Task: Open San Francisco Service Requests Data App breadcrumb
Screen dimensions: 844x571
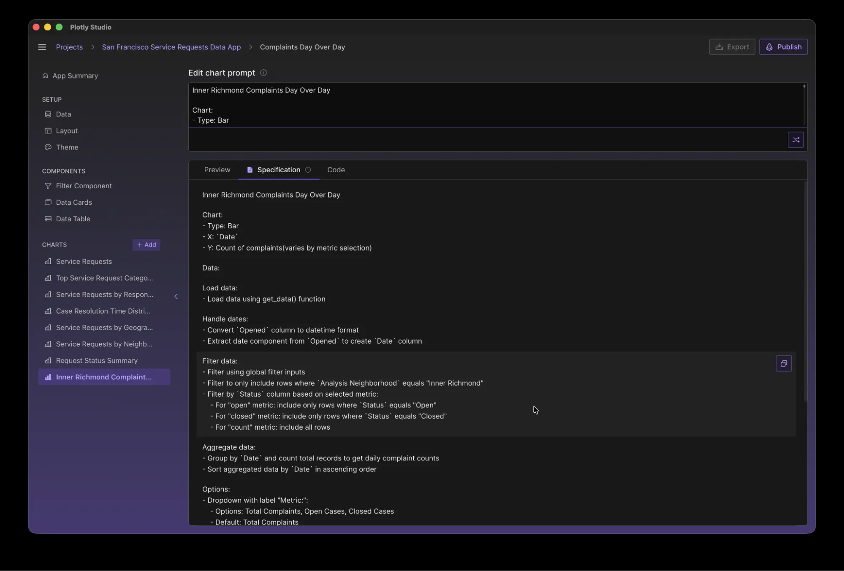Action: 171,47
